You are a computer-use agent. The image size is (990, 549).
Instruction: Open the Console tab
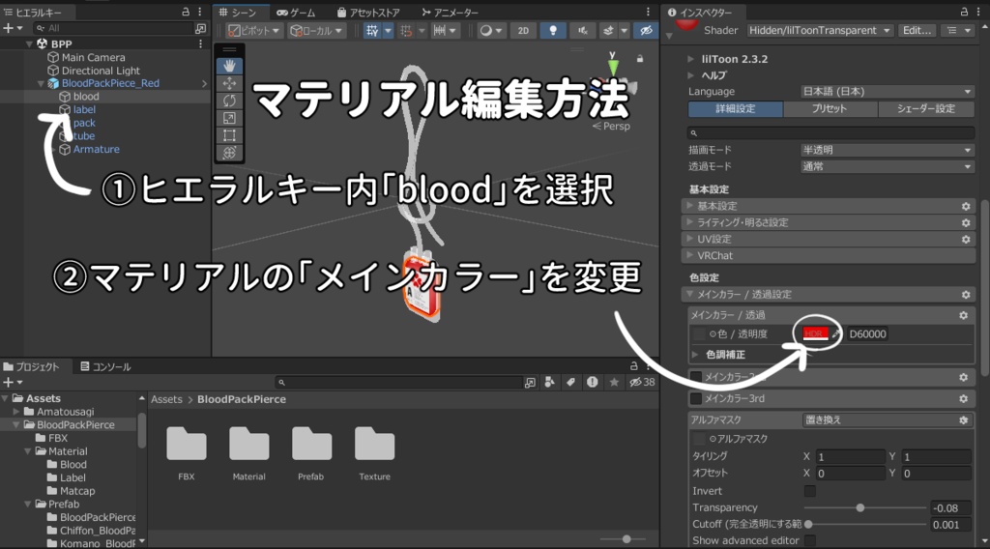point(105,366)
